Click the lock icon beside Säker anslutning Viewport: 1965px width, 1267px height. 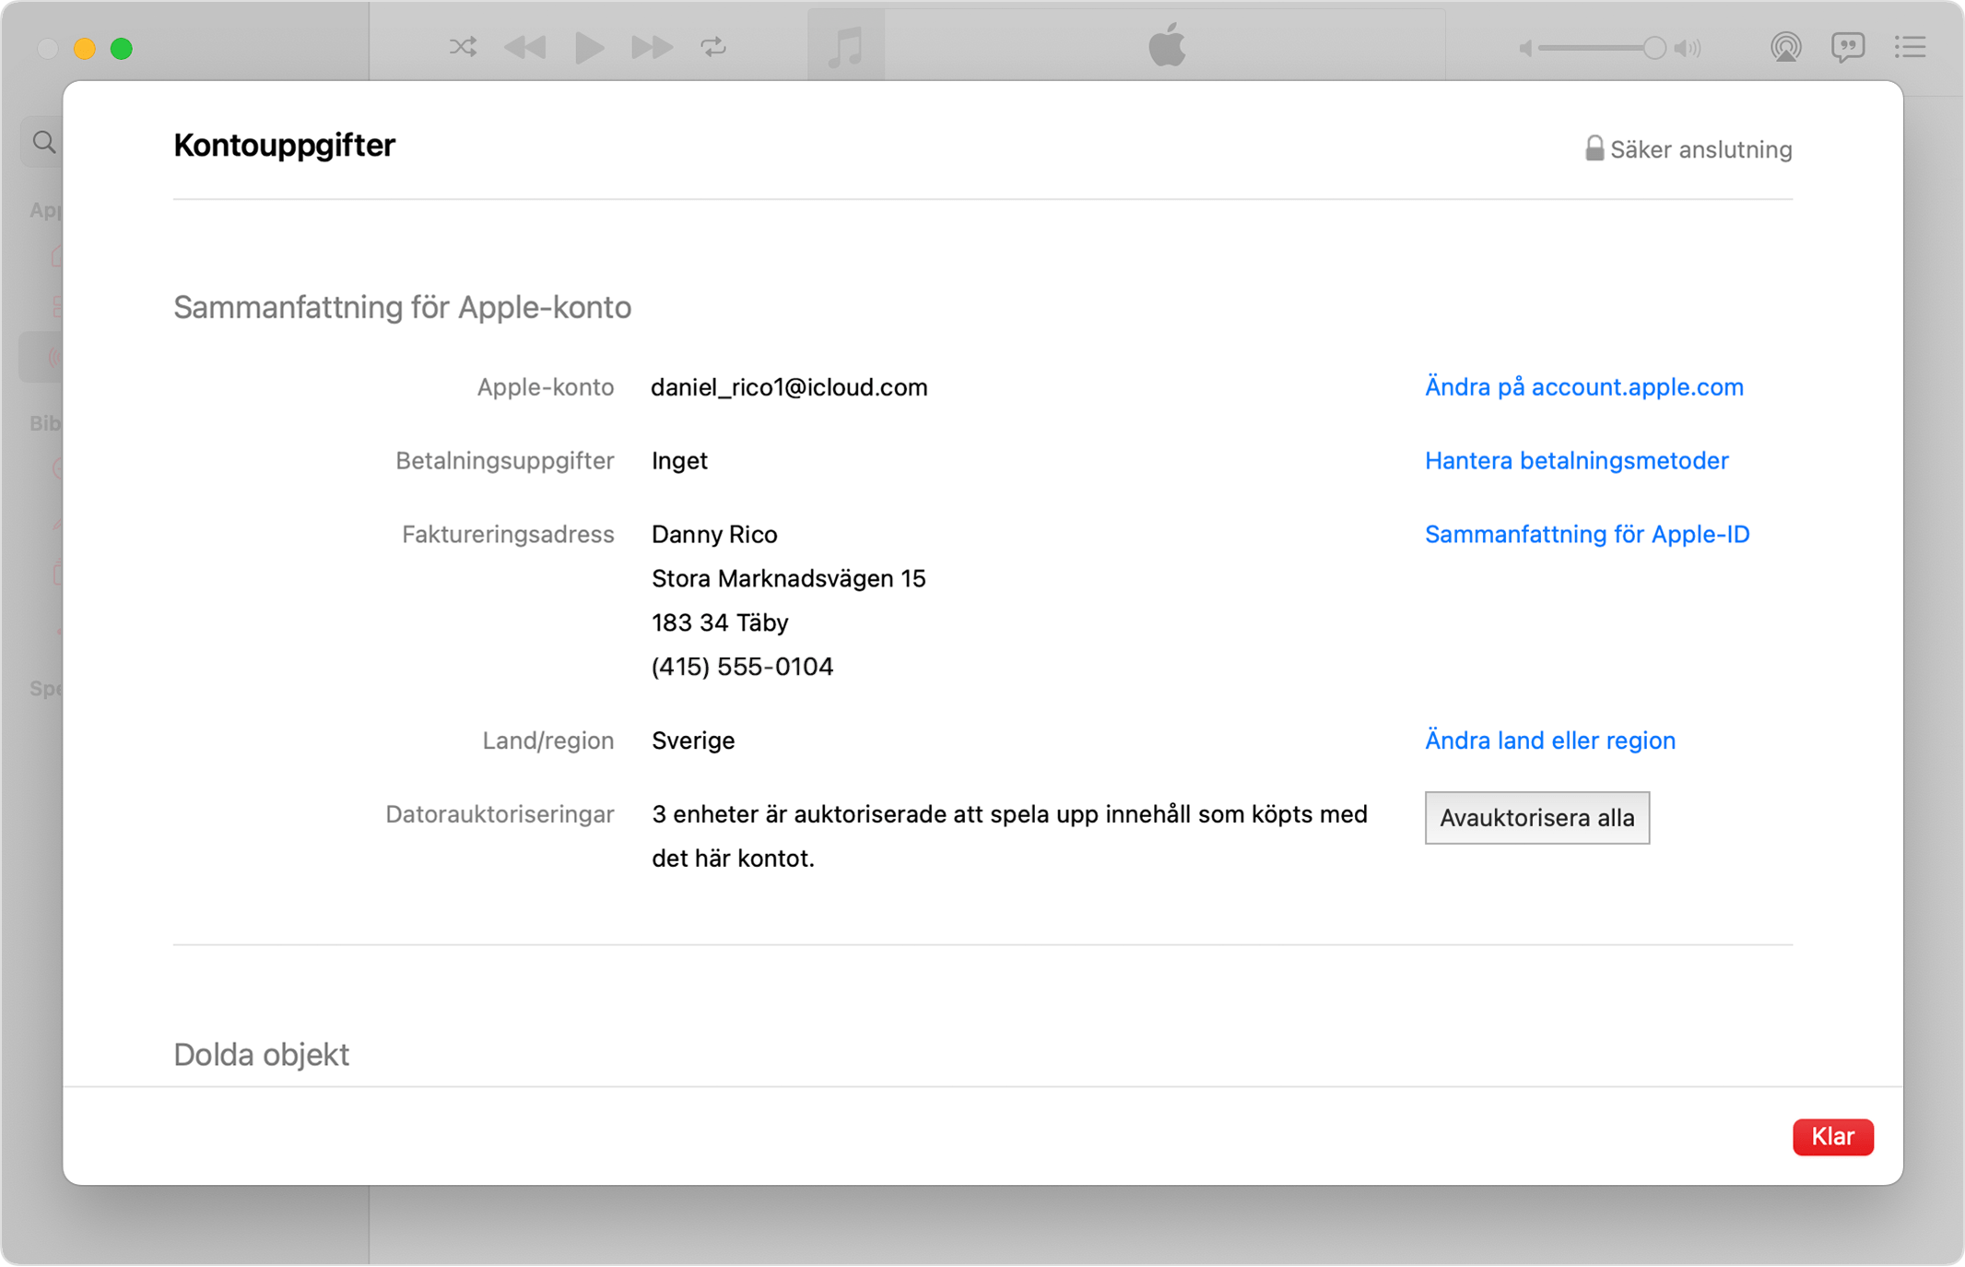click(x=1594, y=148)
